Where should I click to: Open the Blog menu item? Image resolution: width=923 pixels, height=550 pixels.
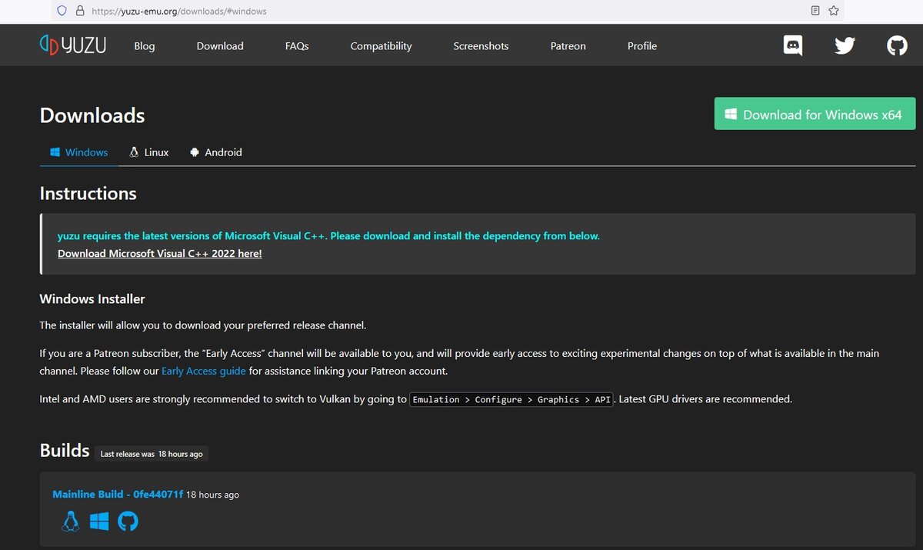[x=145, y=46]
